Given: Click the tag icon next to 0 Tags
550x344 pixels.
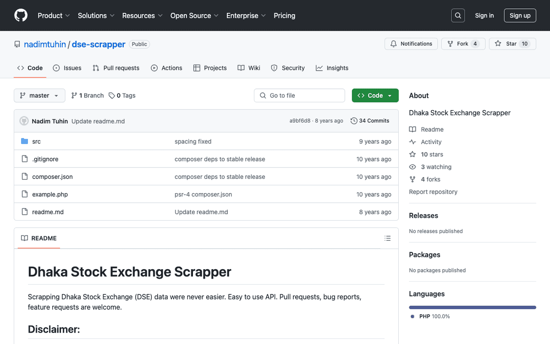Looking at the screenshot, I should (x=112, y=95).
